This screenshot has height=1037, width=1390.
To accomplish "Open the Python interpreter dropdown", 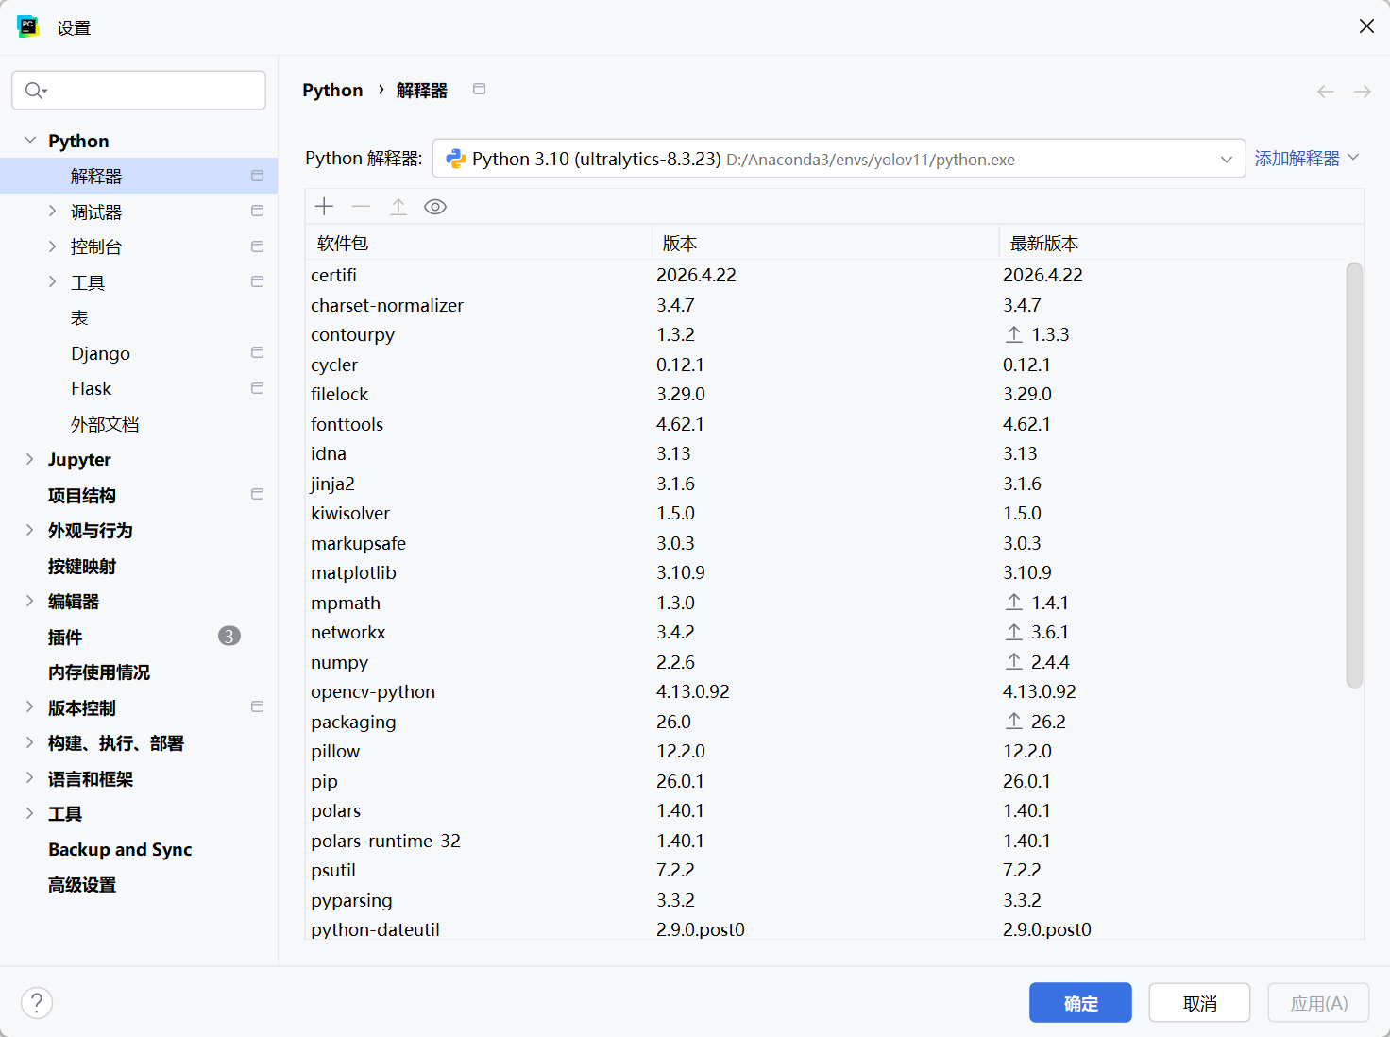I will (x=839, y=159).
